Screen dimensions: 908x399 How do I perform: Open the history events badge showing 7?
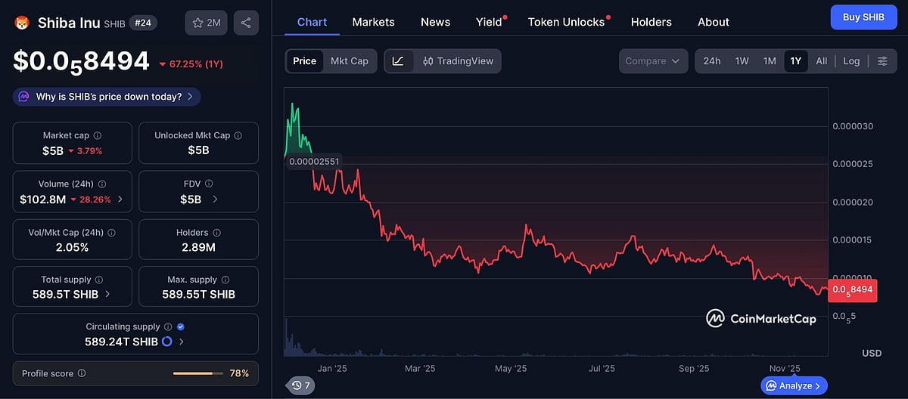click(x=300, y=385)
